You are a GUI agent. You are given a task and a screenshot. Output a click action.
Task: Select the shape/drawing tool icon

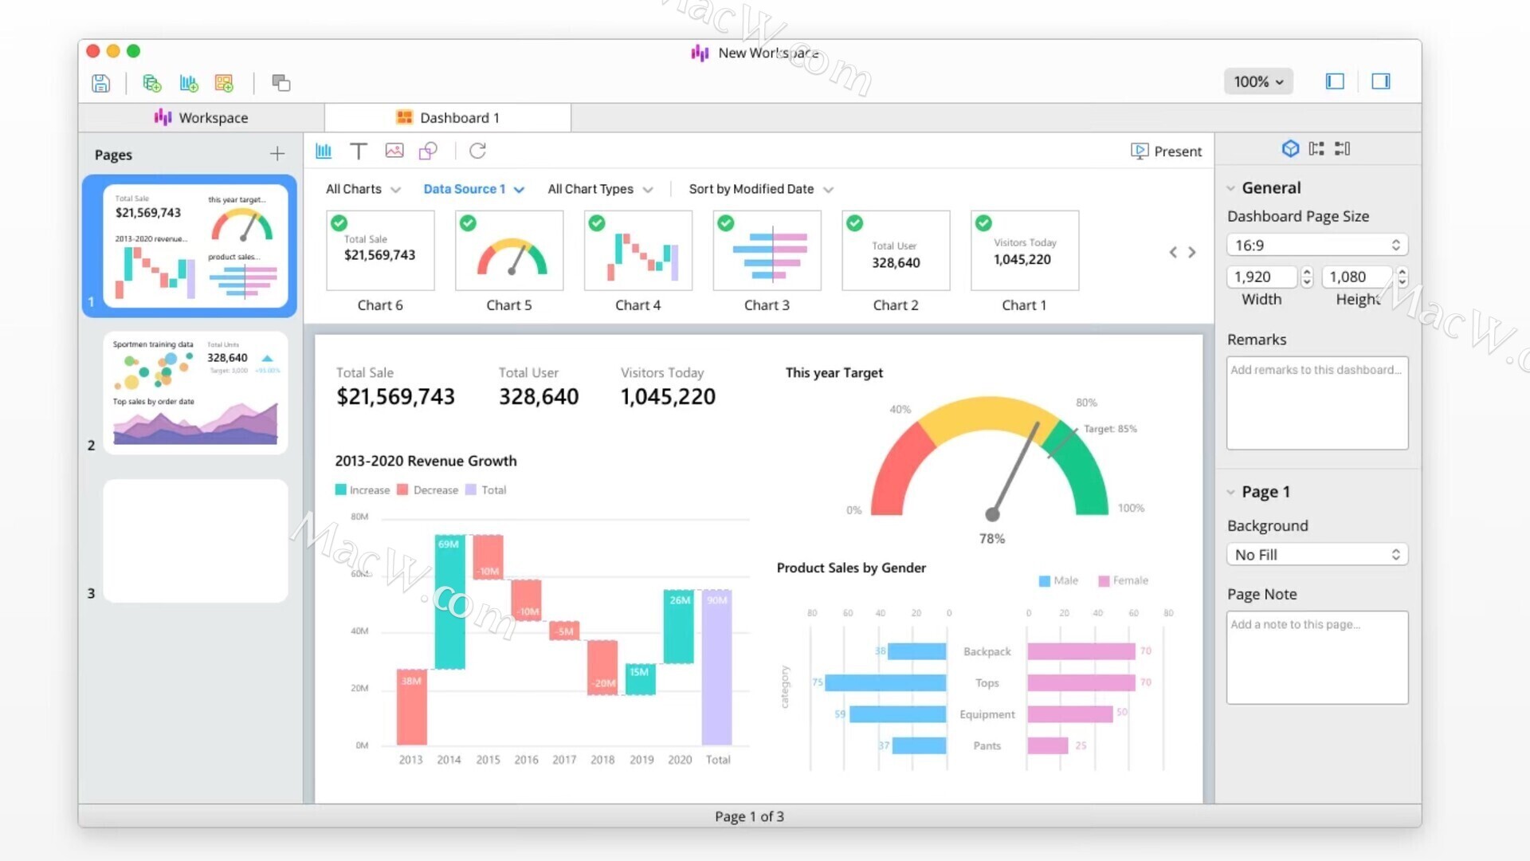[426, 151]
